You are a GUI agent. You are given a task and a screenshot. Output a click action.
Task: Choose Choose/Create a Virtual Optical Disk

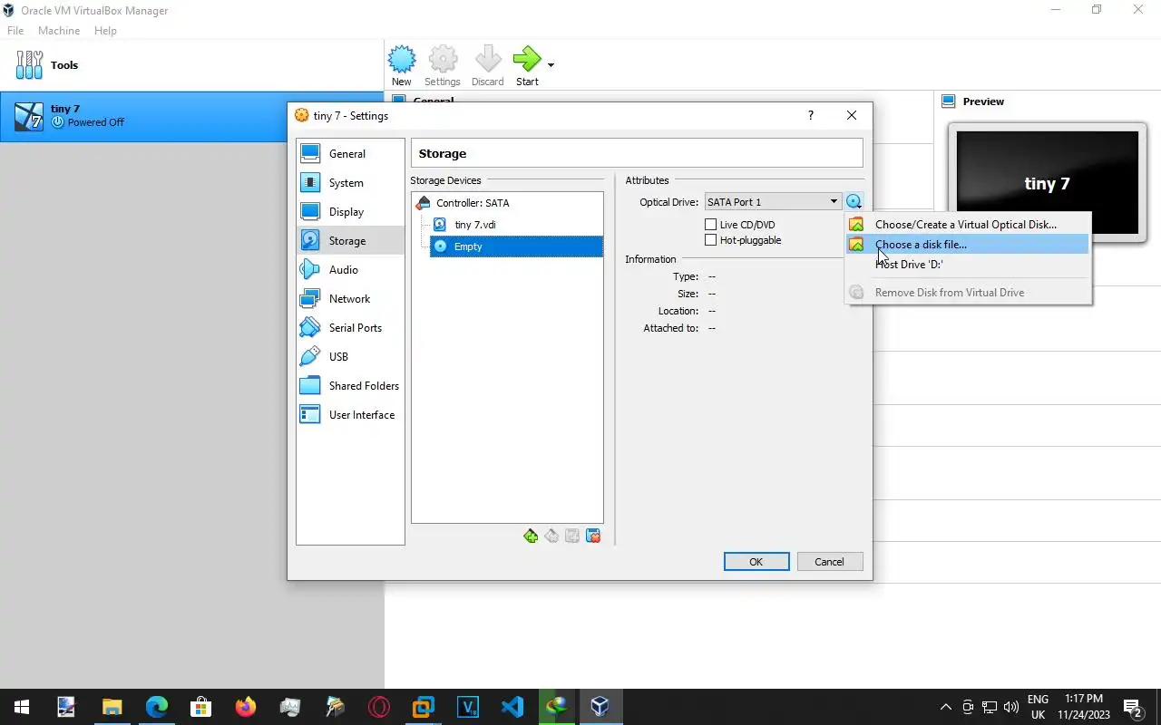coord(967,224)
